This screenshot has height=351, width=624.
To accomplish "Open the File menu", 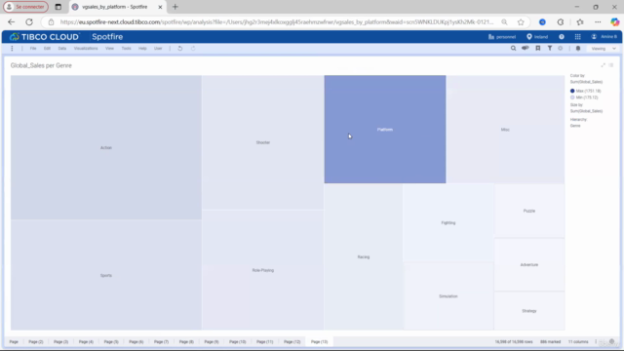I will pos(33,48).
